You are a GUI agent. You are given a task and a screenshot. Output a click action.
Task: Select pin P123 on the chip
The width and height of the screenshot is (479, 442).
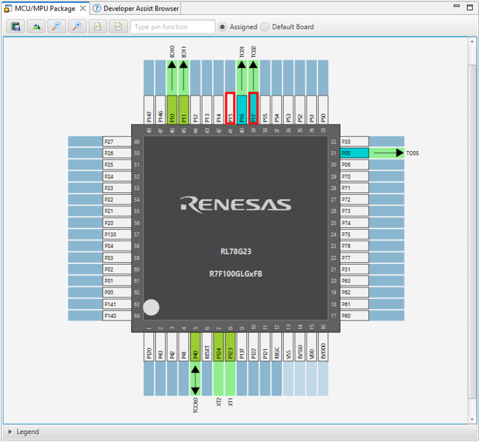[230, 347]
